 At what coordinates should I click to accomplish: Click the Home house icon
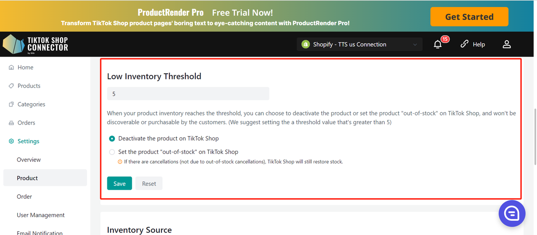[x=11, y=67]
